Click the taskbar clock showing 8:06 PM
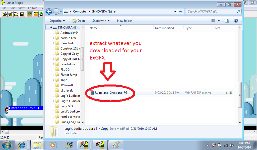Viewport: 257px width, 150px height. 244,145
